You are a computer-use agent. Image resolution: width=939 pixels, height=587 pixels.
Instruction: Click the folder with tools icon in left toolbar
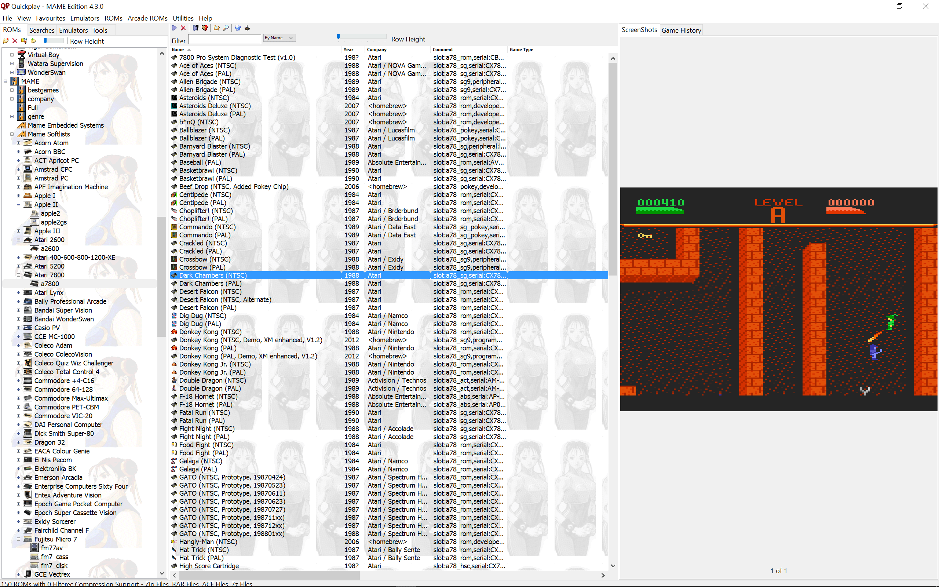24,41
